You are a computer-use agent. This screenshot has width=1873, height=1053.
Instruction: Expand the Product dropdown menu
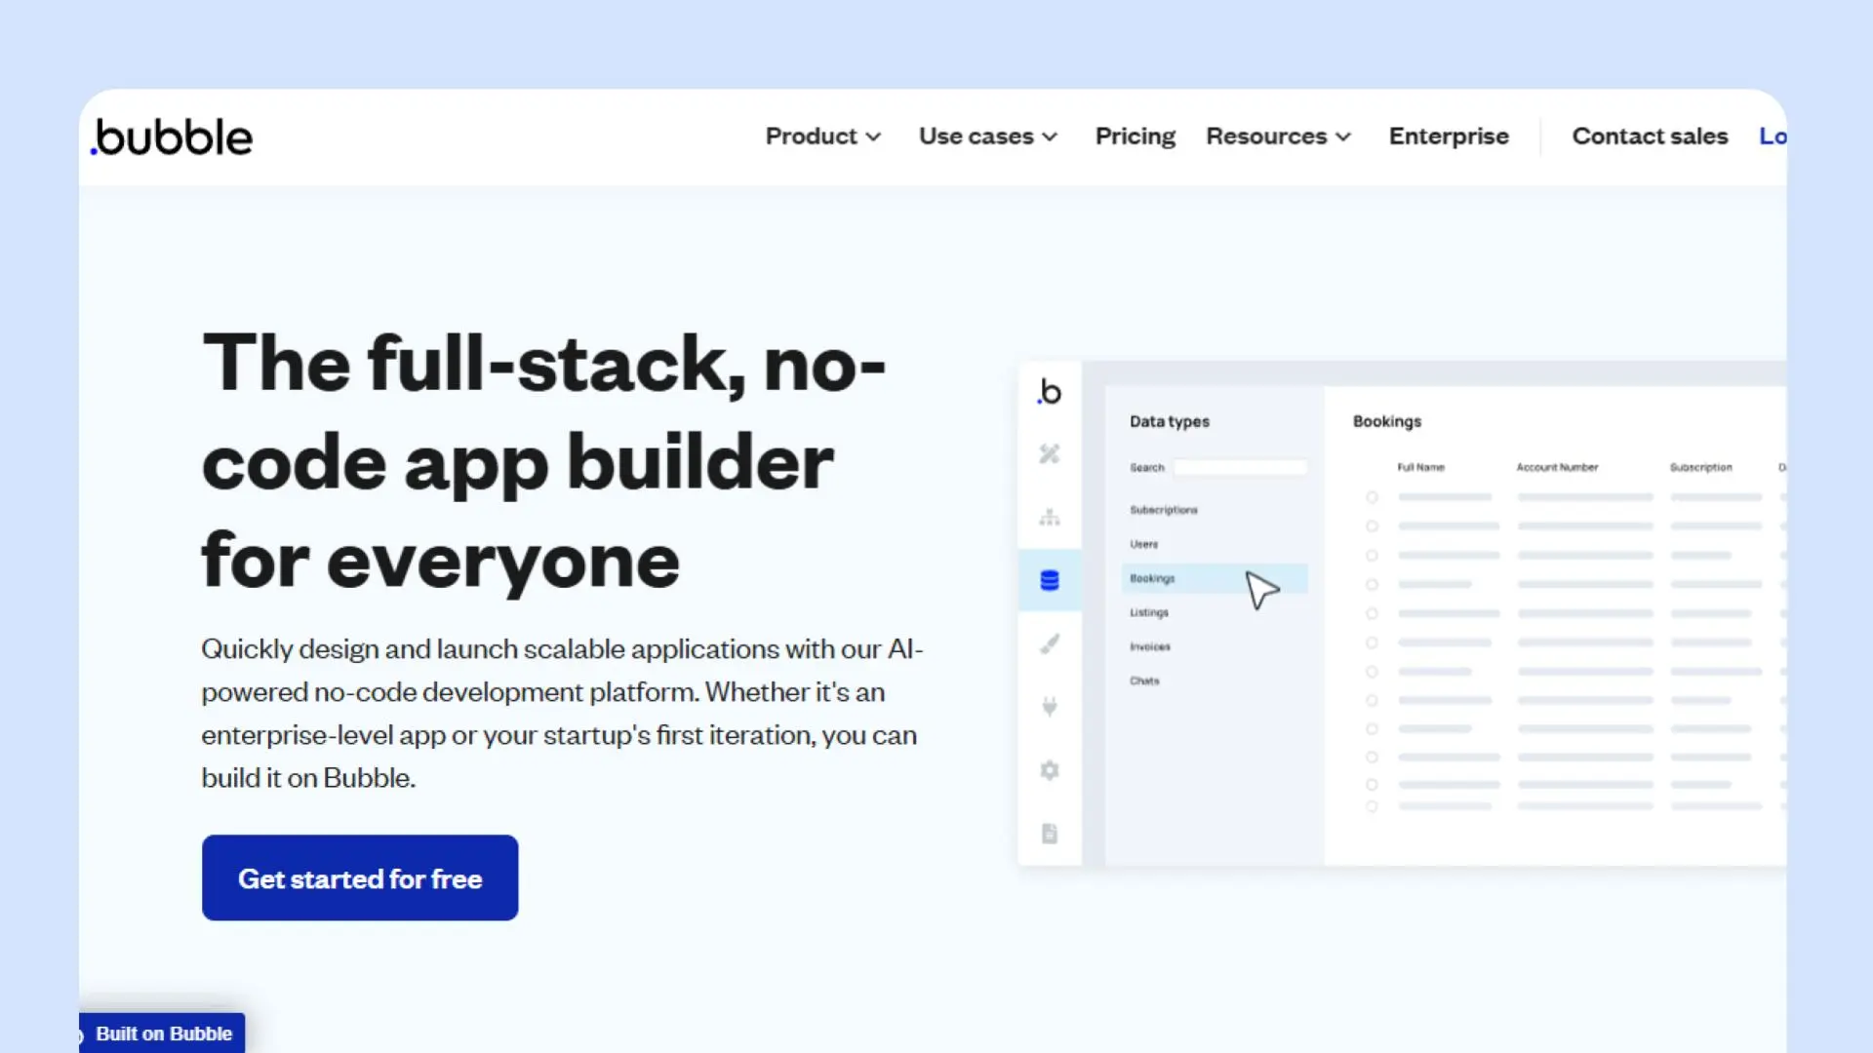click(x=822, y=136)
